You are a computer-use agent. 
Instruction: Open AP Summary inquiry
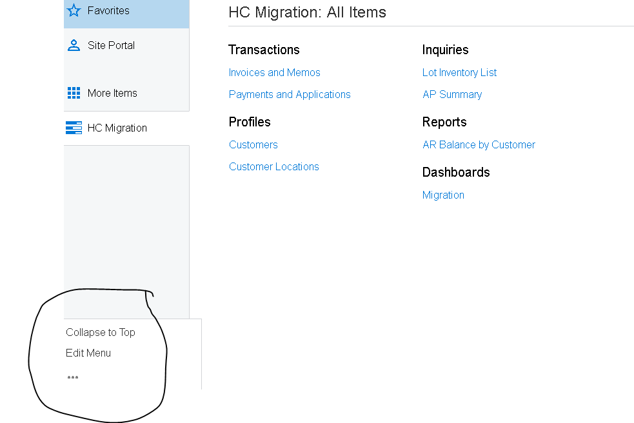[452, 94]
